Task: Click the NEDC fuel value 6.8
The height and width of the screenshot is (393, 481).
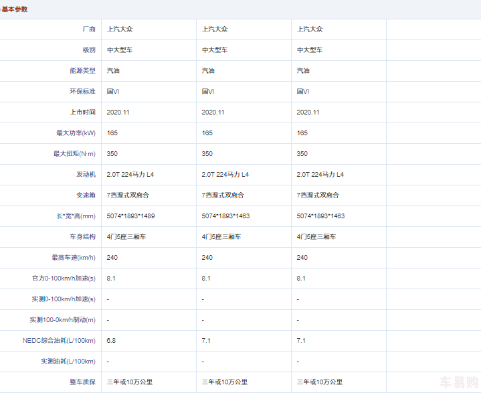Action: click(x=111, y=341)
